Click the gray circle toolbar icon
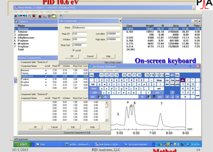The height and width of the screenshot is (152, 213). 49,16
